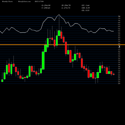Click the orange horizontal price level line
Screen dimensions: 125x125
click(x=62, y=45)
